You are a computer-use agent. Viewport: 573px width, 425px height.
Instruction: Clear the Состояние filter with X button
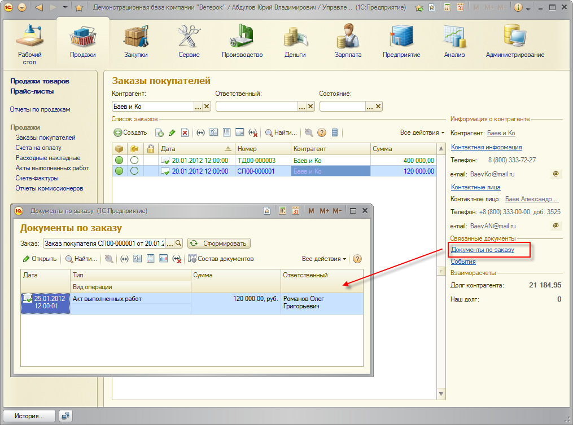(x=378, y=107)
